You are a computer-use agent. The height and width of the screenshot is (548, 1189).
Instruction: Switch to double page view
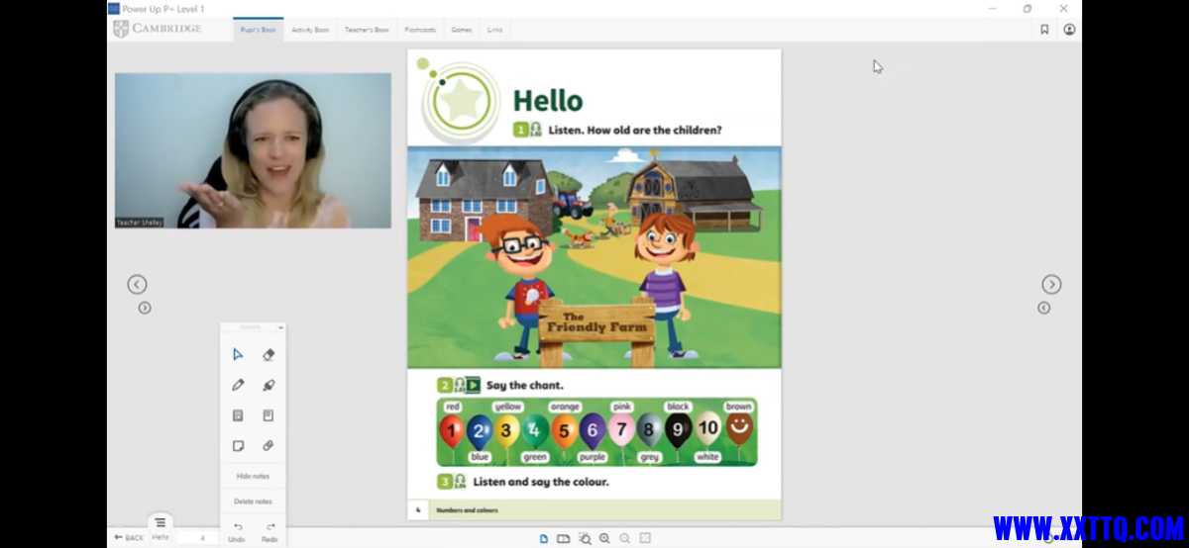[563, 538]
